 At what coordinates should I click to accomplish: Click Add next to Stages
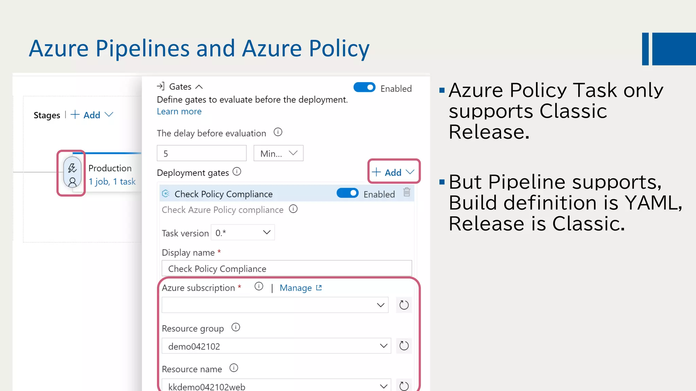pyautogui.click(x=85, y=115)
